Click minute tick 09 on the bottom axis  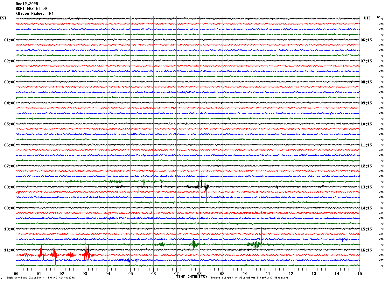point(222,273)
